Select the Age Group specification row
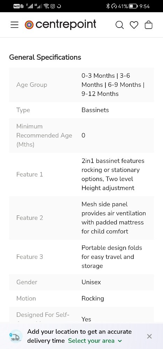 [82, 85]
